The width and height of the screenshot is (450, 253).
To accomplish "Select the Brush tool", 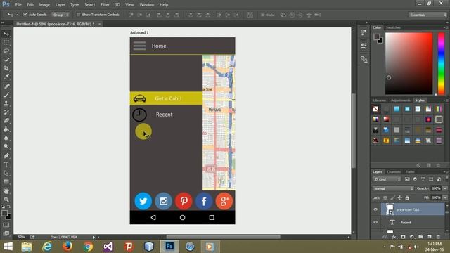I will point(6,95).
